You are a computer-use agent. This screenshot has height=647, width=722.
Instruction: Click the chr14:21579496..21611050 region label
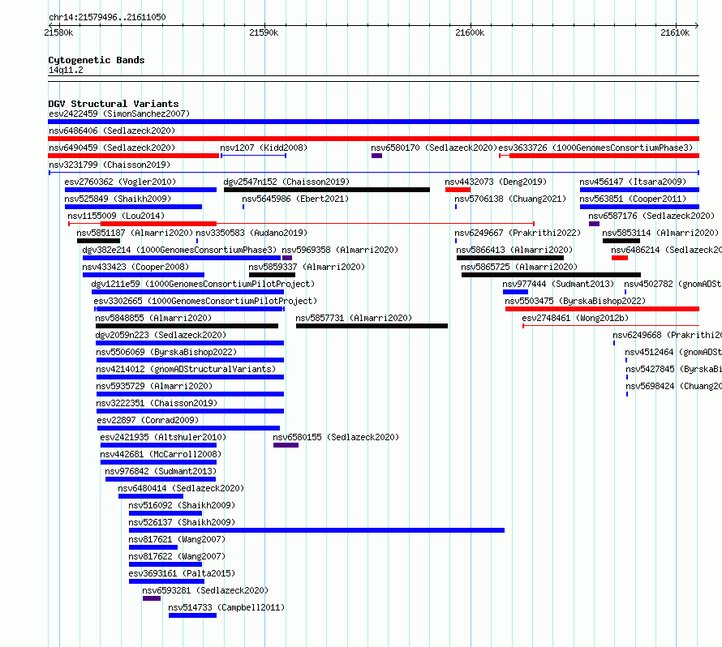107,18
